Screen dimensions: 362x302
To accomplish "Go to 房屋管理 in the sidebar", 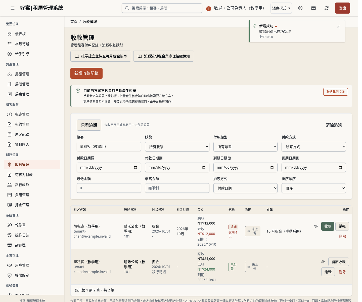I will [32, 74].
